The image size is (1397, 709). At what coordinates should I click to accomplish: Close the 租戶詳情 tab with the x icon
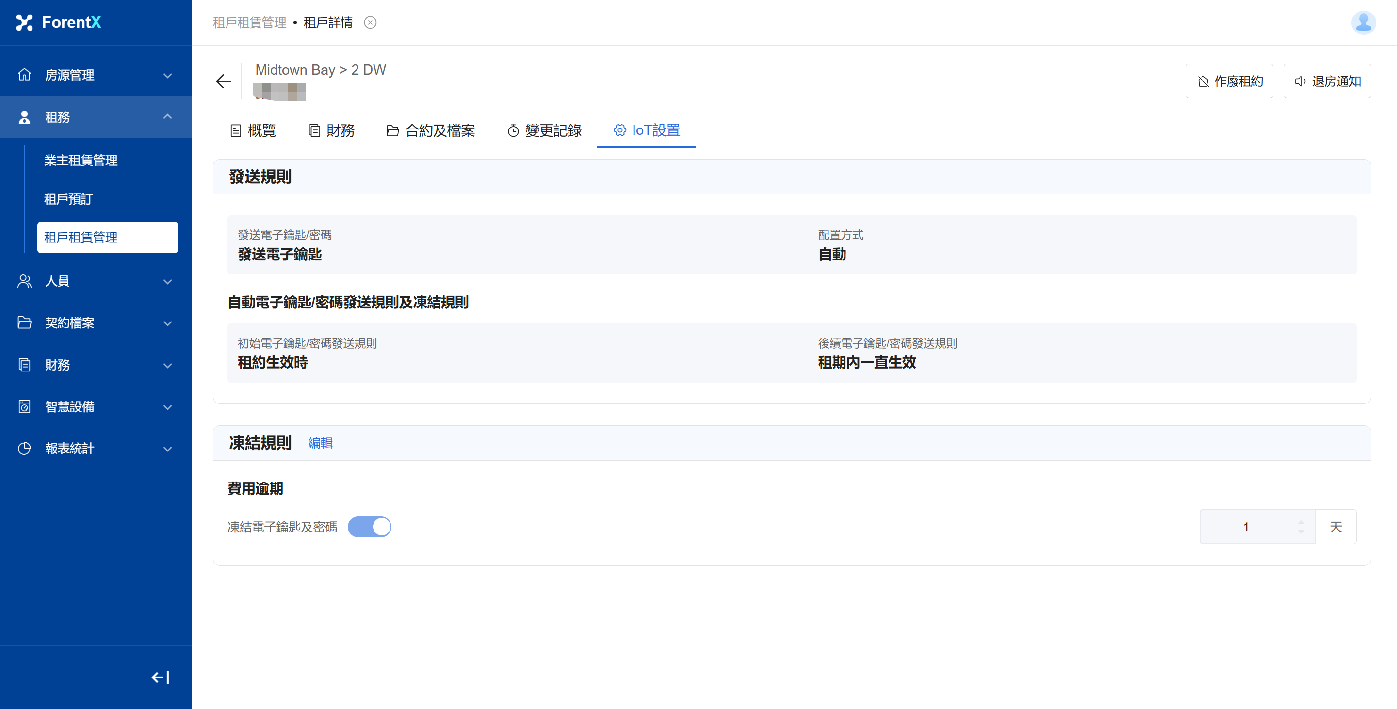pyautogui.click(x=370, y=23)
